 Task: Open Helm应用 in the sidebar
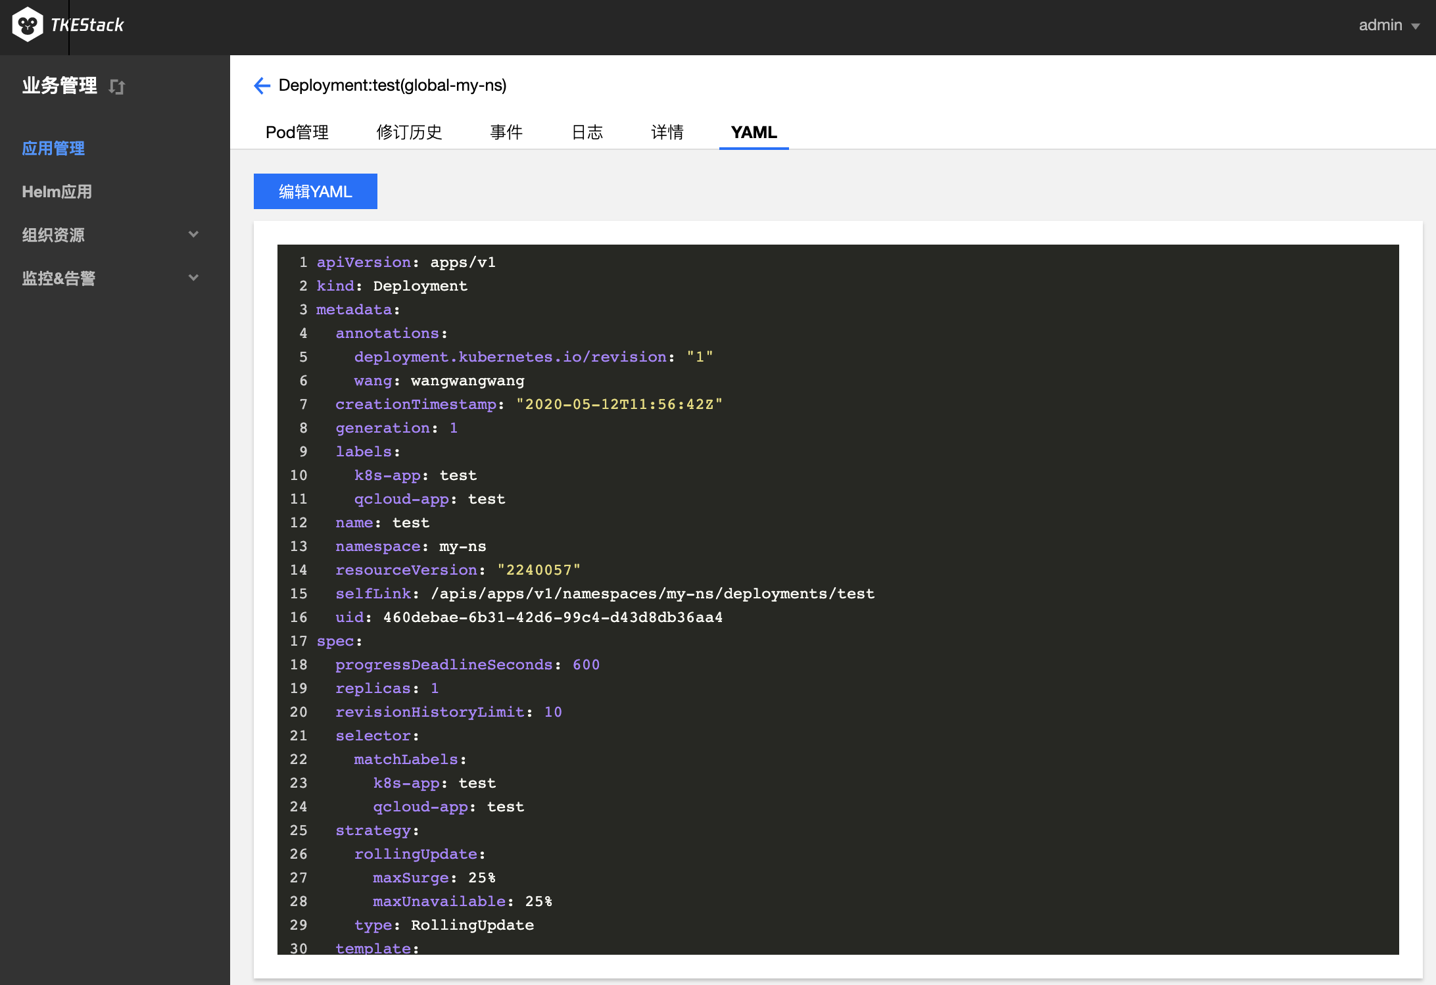pos(57,191)
